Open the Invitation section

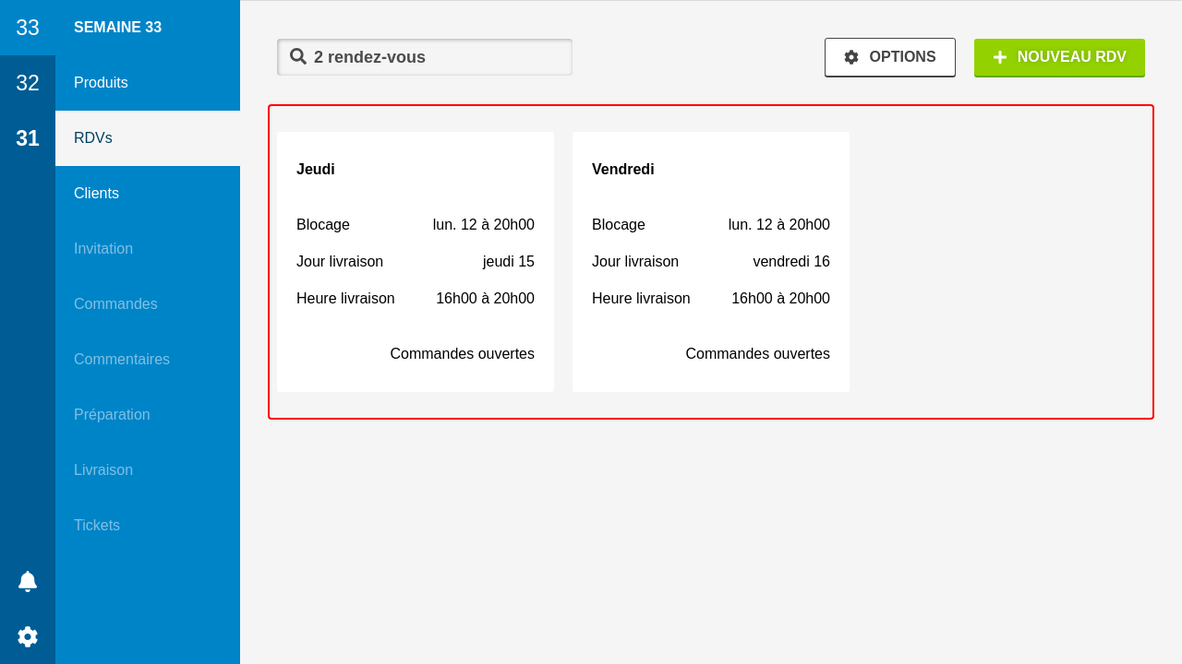coord(148,249)
